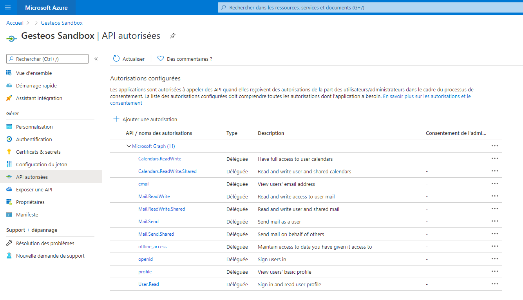Go to Accueil breadcrumb link

coord(15,23)
